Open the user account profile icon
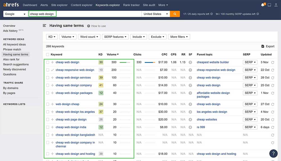This screenshot has width=281, height=161. pos(276,5)
